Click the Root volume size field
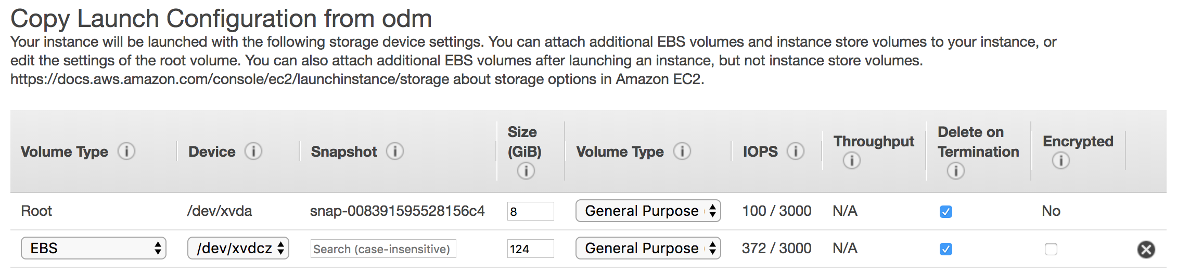Viewport: 1177px width, 274px height. pyautogui.click(x=530, y=212)
